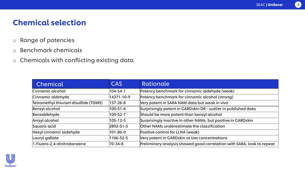Click Chemicals with conflicting existing data bullet

click(x=77, y=60)
